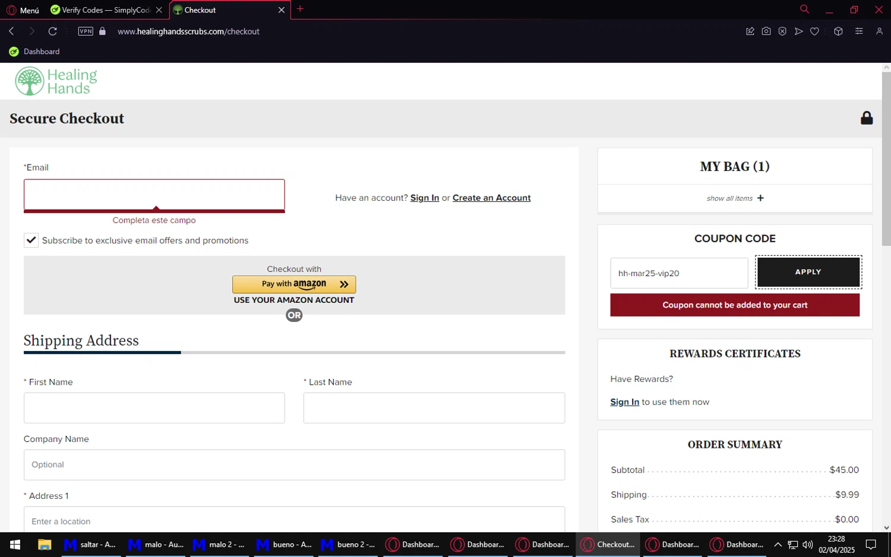Go back to the previous page
891x557 pixels.
pos(12,31)
